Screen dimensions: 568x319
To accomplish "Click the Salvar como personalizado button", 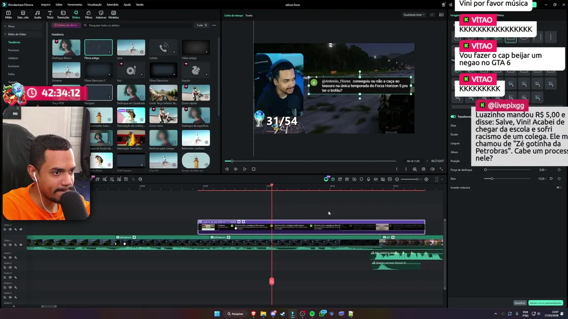I will (546, 303).
